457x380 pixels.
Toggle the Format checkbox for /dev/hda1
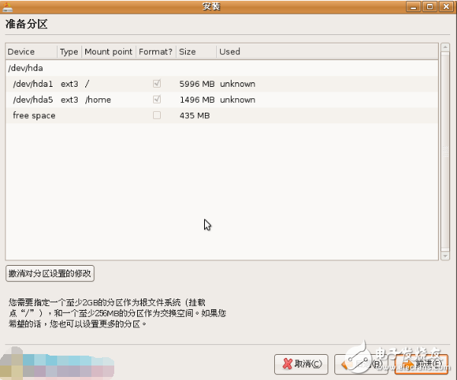pos(157,84)
